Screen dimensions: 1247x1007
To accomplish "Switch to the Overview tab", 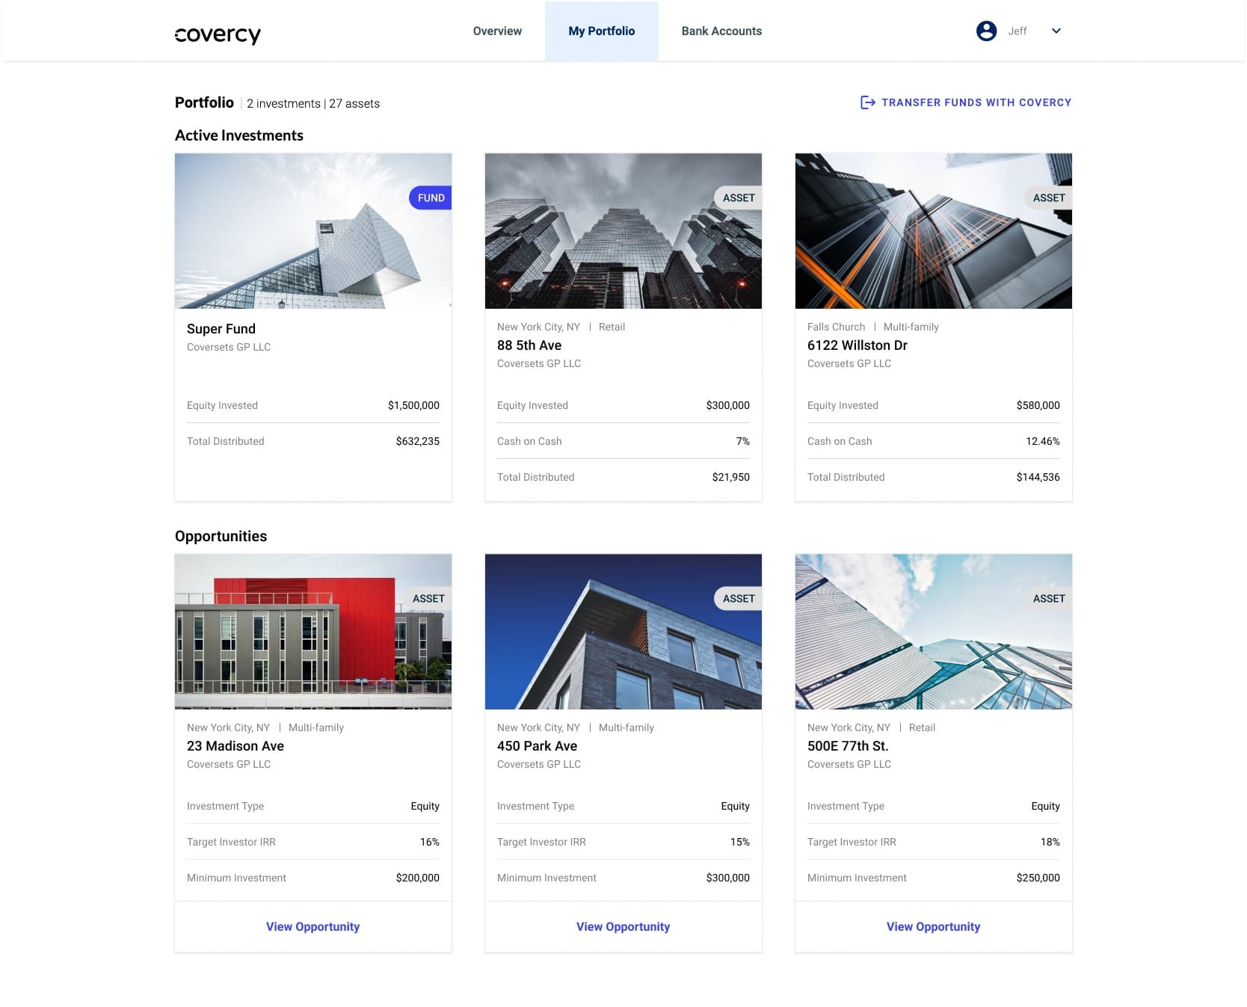I will click(x=496, y=31).
